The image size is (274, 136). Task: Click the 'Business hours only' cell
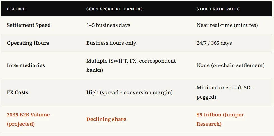point(111,43)
